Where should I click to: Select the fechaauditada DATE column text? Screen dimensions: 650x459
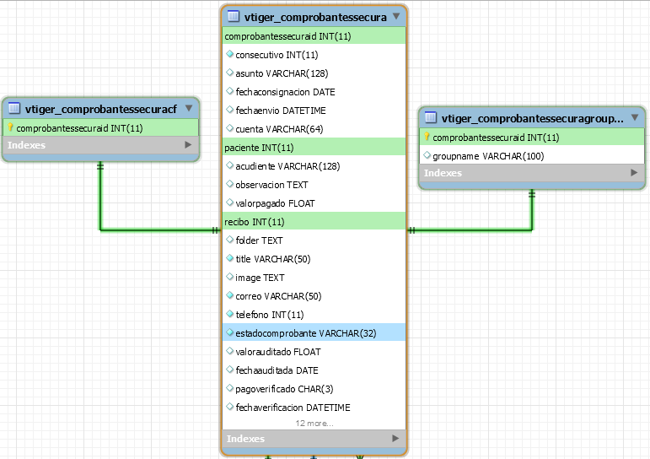coord(277,370)
